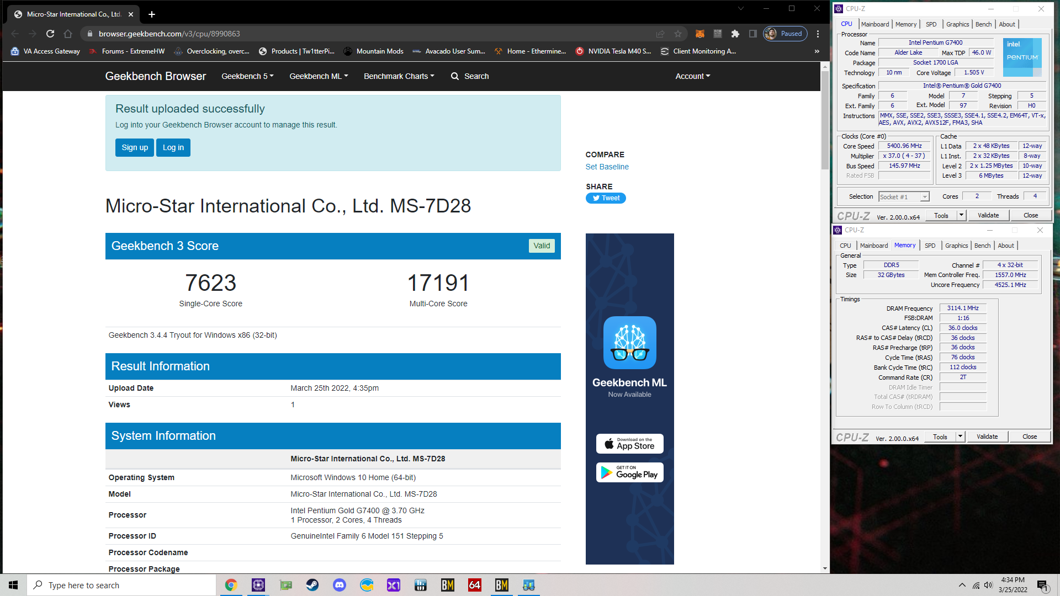This screenshot has height=596, width=1060.
Task: Go to the browser home page
Action: [68, 34]
